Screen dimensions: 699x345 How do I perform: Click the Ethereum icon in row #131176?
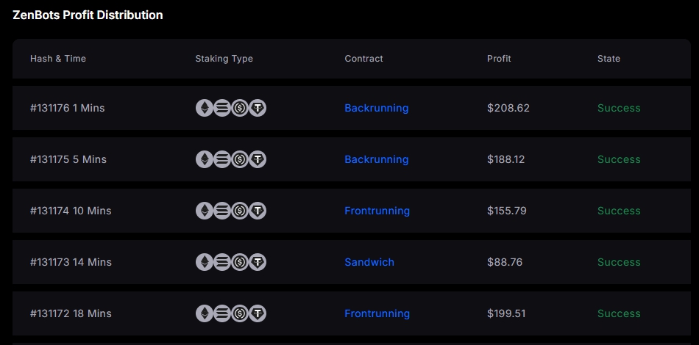coord(204,108)
